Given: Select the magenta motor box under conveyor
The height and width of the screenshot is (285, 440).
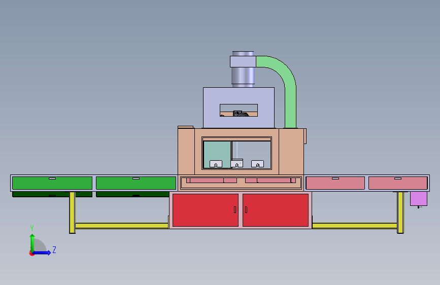Looking at the screenshot, I should (418, 199).
